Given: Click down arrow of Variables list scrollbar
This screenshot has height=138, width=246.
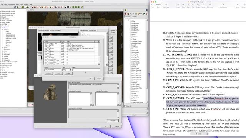Looking at the screenshot, I should coord(99,64).
